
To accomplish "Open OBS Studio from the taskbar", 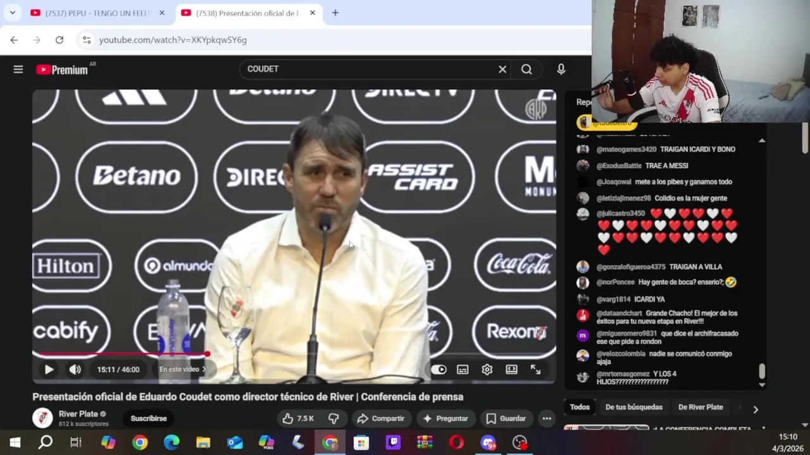I will click(520, 442).
